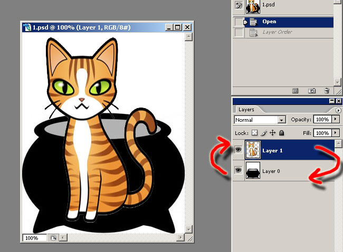Select Layer 1 by its name
This screenshot has height=252, width=343.
(272, 151)
